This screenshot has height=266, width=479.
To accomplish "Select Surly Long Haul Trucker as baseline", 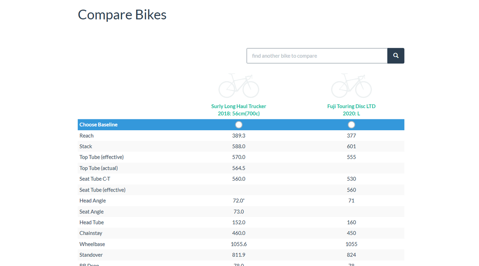I will click(x=239, y=125).
